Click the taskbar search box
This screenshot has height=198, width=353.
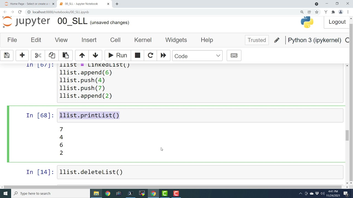click(x=50, y=193)
